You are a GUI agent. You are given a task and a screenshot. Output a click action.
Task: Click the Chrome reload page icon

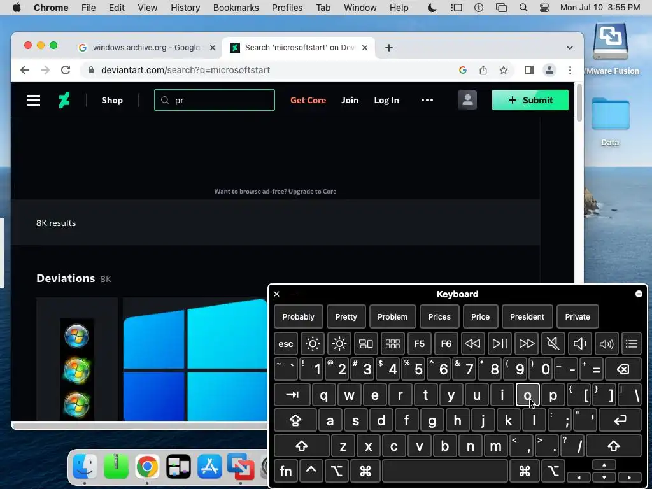coord(66,70)
